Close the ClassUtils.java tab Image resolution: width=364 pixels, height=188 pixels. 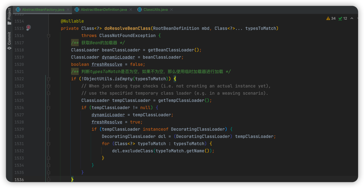pyautogui.click(x=172, y=10)
